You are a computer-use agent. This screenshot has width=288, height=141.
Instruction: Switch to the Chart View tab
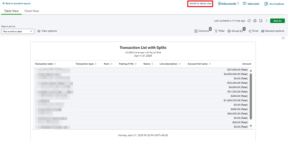click(x=32, y=11)
